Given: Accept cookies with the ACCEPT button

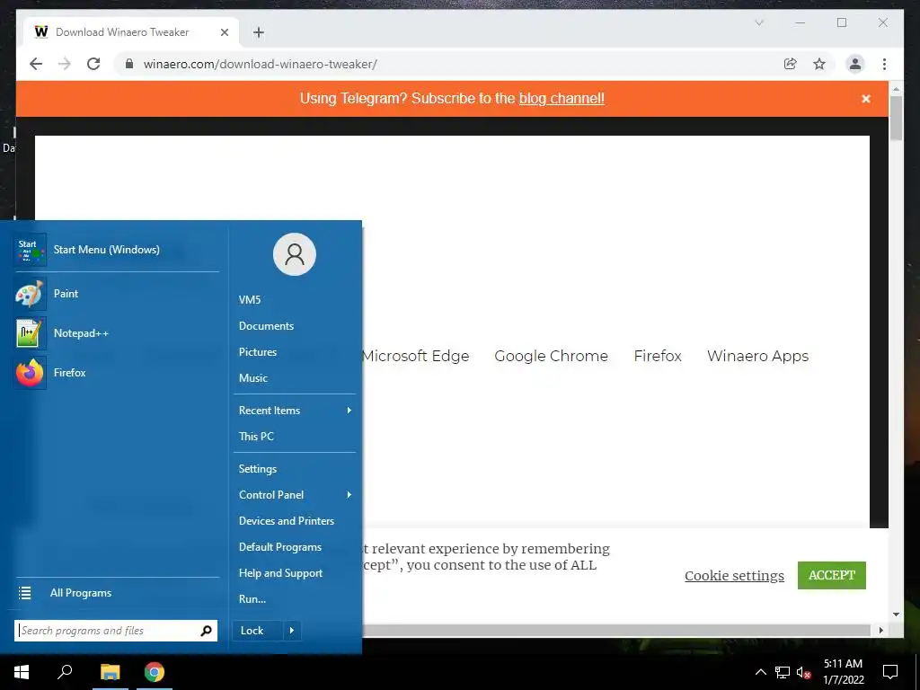Looking at the screenshot, I should tap(831, 575).
